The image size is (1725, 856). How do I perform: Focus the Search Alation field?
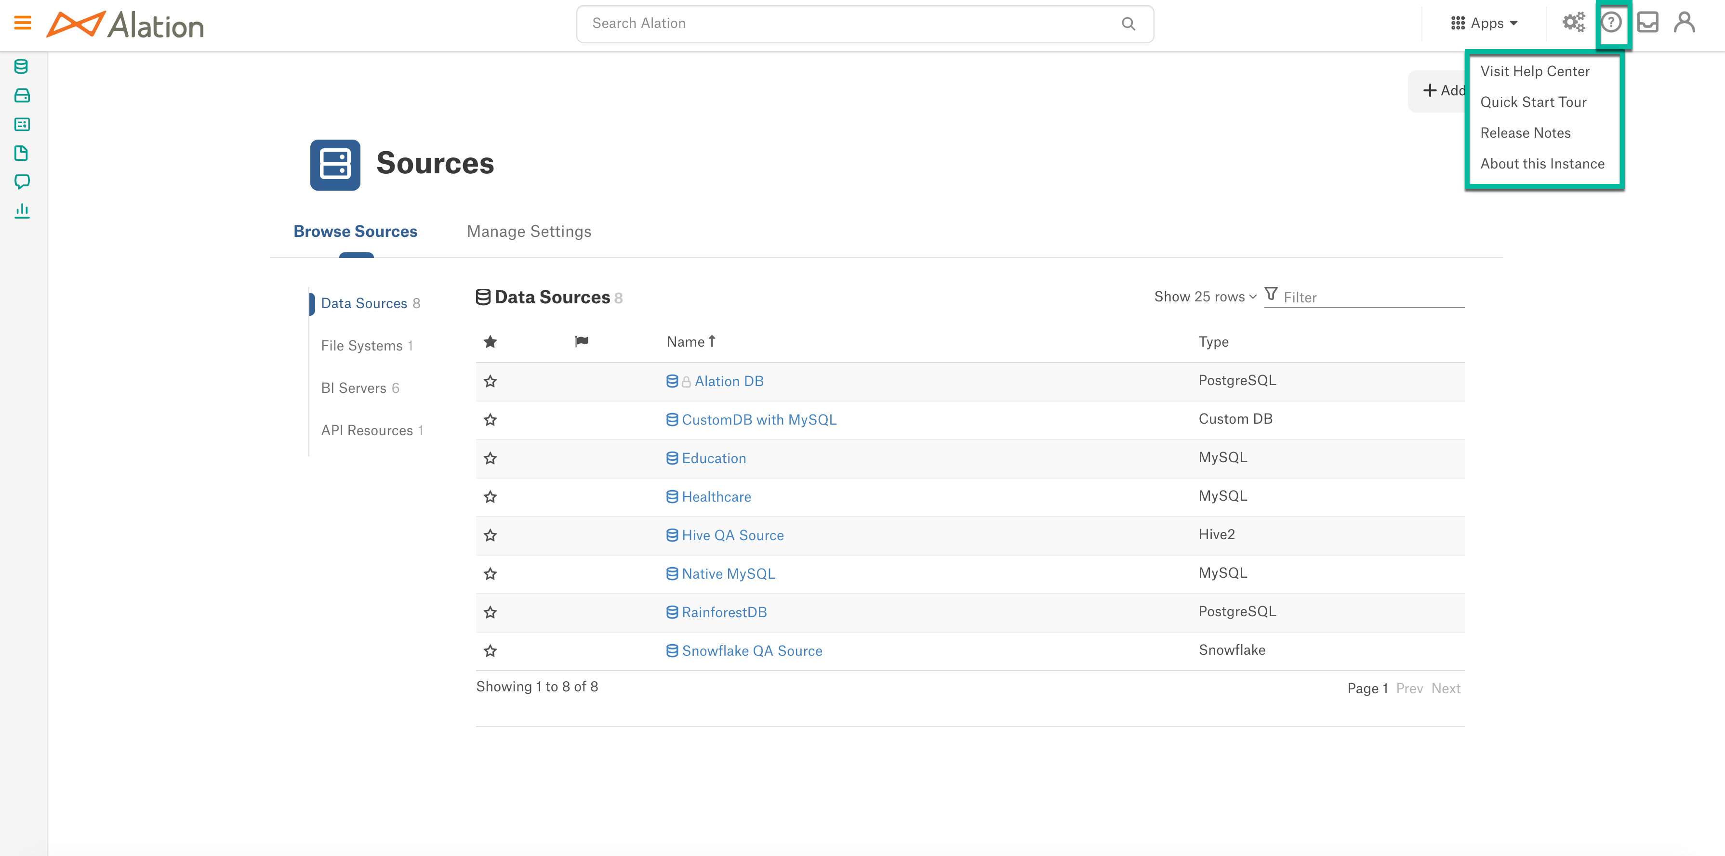coord(864,24)
